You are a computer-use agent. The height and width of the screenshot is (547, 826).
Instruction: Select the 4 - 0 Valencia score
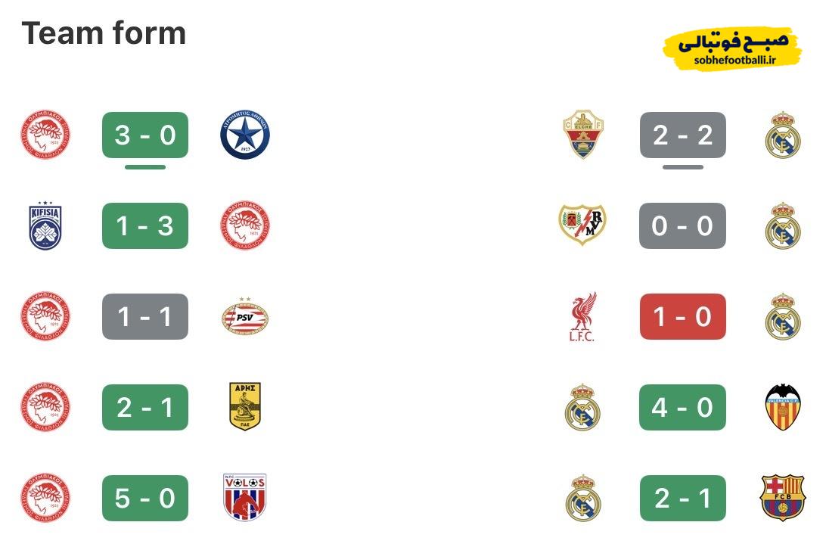[682, 407]
